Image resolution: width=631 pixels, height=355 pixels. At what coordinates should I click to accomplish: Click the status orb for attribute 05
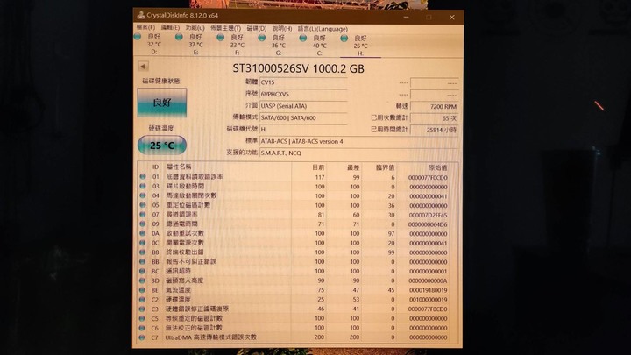tap(143, 205)
